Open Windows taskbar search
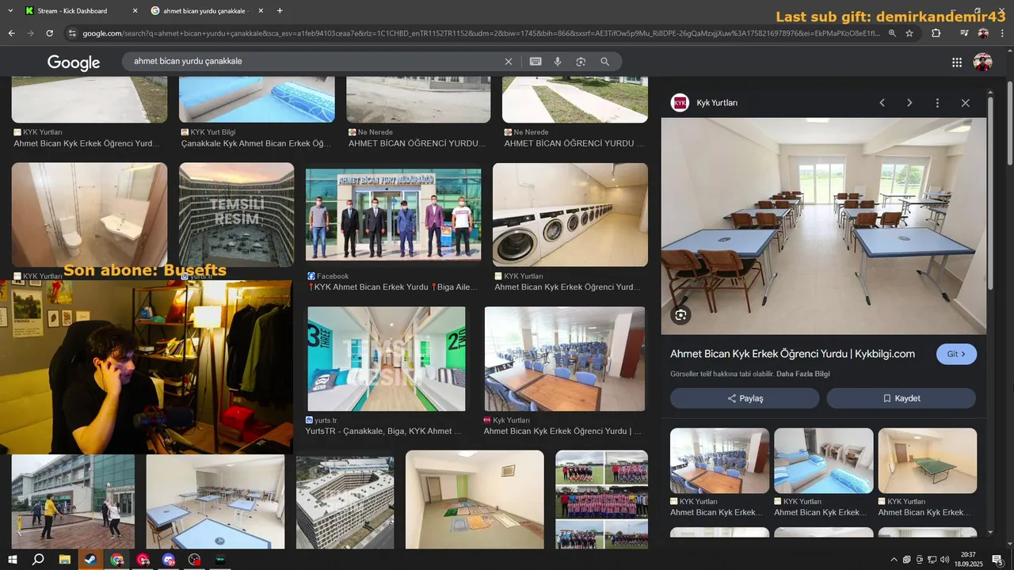1014x570 pixels. coord(38,560)
